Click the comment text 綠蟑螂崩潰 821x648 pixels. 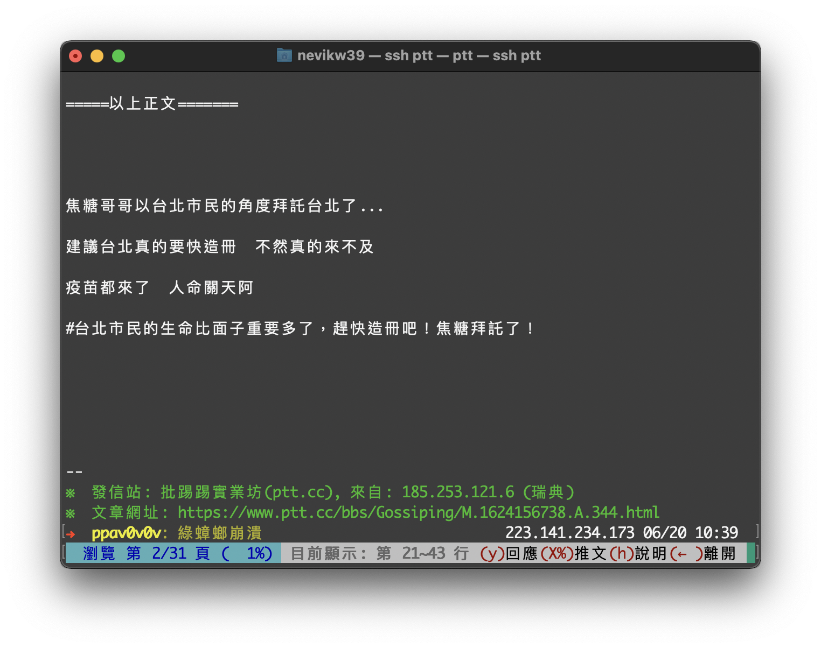pyautogui.click(x=220, y=533)
